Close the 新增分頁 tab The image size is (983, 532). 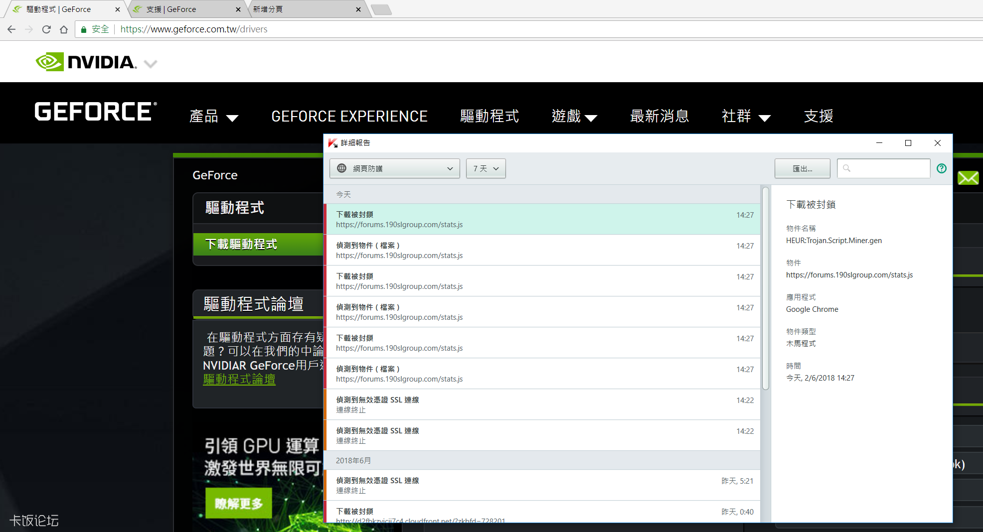pos(358,9)
